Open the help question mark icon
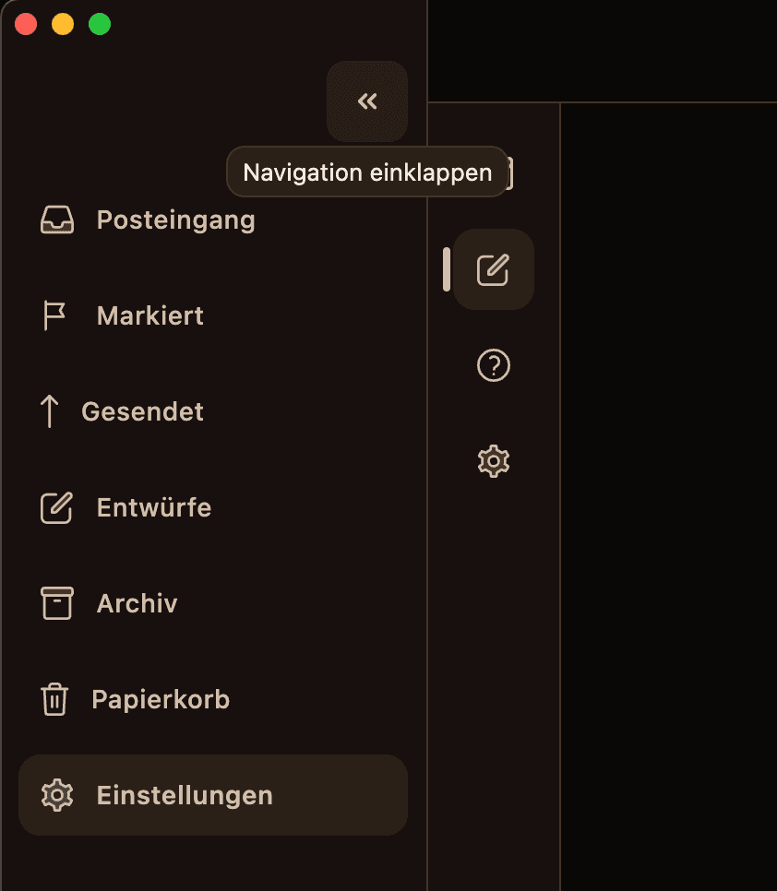 pos(493,365)
